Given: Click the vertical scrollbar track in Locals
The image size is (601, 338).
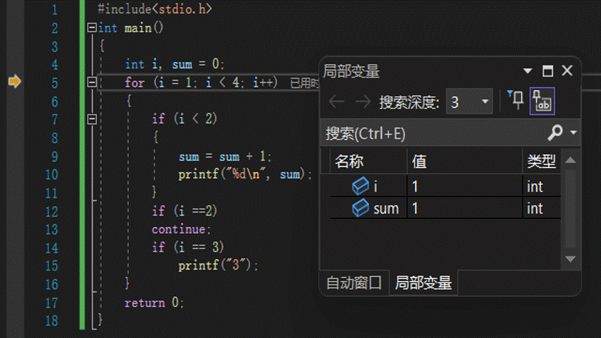Looking at the screenshot, I should pos(570,209).
